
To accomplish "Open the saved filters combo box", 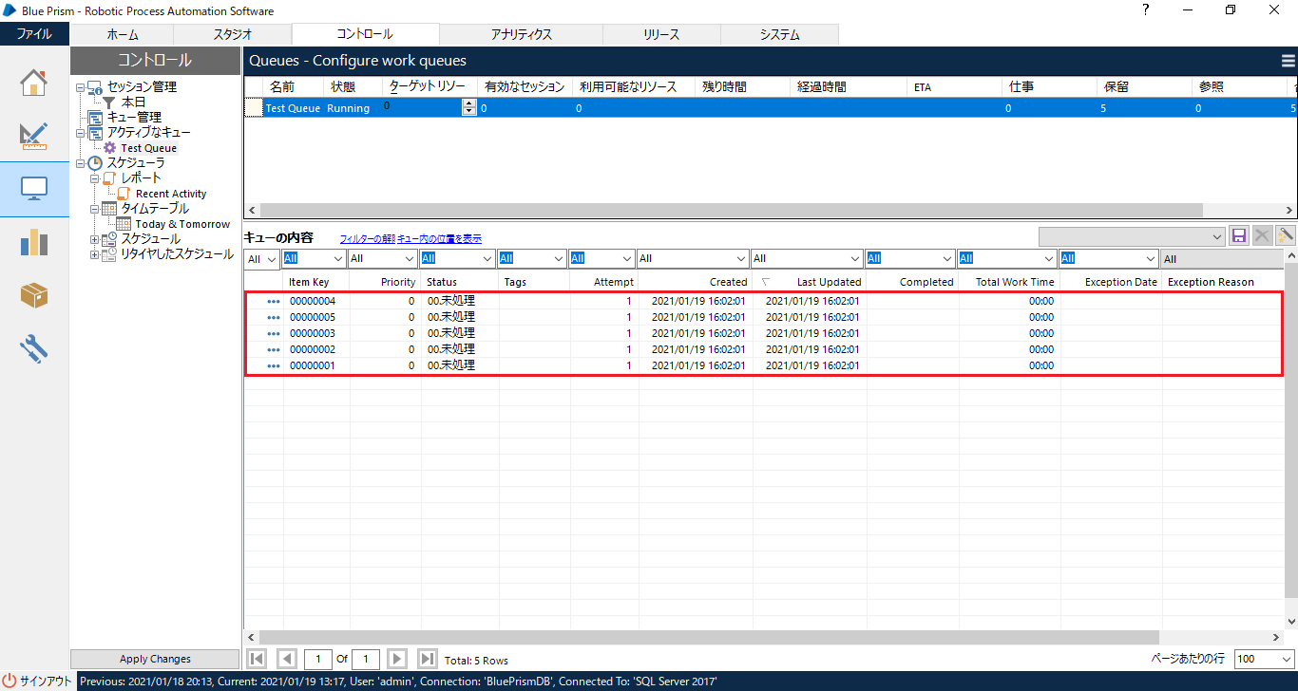I will pos(1132,236).
